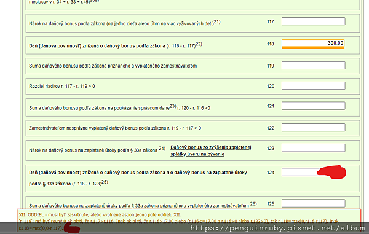Viewport: 369px width, 234px height.
Task: Click the highlighted row 118 field showing 300.00
Action: [313, 44]
